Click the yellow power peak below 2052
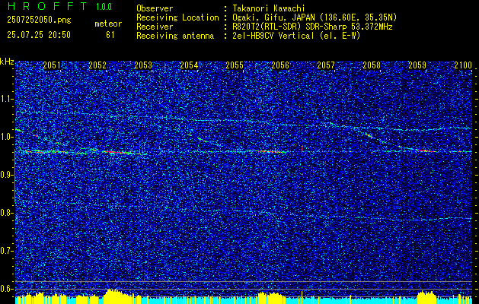479x304 pixels. 117,296
